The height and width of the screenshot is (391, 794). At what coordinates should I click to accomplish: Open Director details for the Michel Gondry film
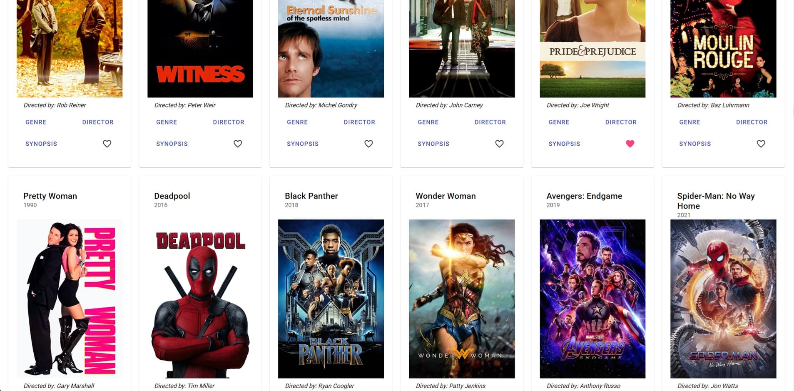pos(359,122)
